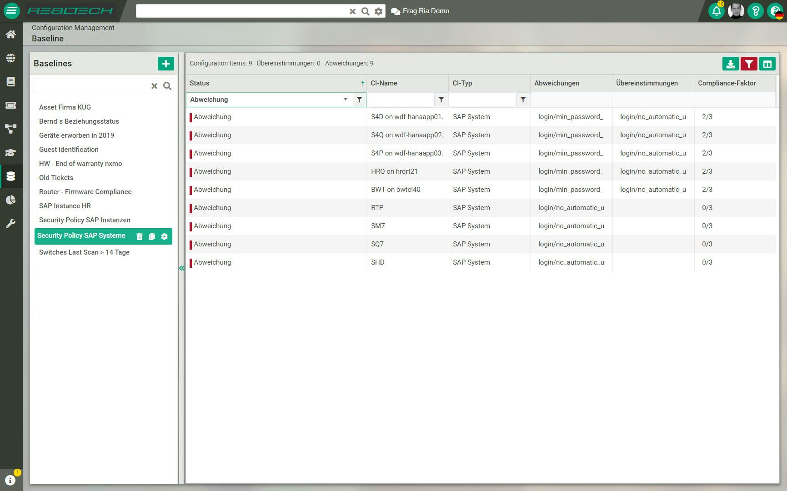
Task: Delete the Security Policy SAP Systeme baseline
Action: pyautogui.click(x=140, y=236)
